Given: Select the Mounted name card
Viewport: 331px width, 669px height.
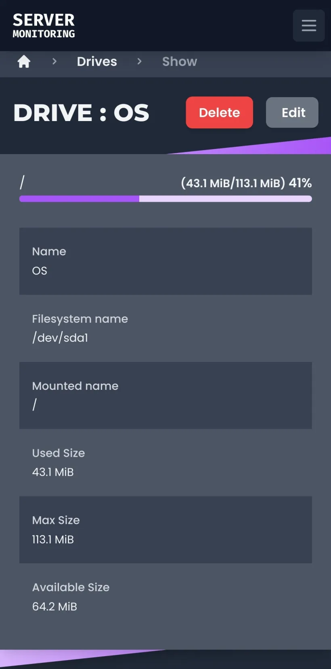Looking at the screenshot, I should (x=165, y=395).
